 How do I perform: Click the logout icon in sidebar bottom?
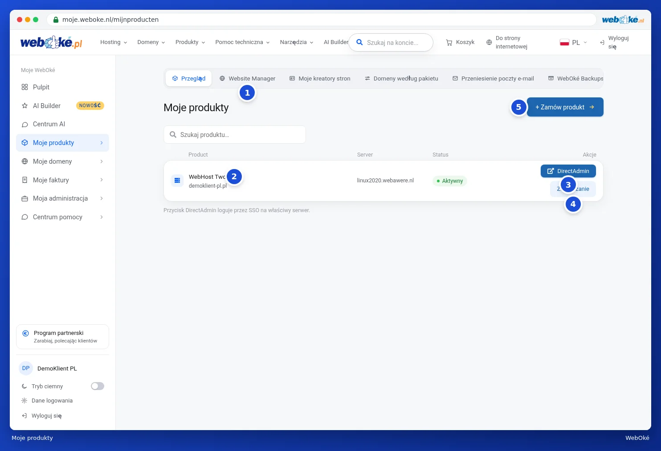(24, 416)
